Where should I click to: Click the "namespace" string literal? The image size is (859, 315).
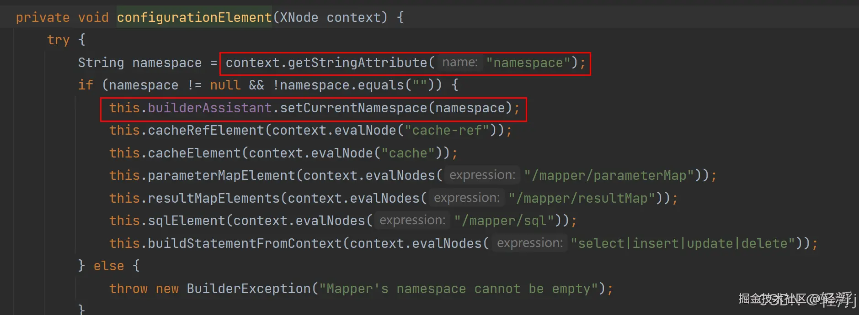[x=528, y=63]
